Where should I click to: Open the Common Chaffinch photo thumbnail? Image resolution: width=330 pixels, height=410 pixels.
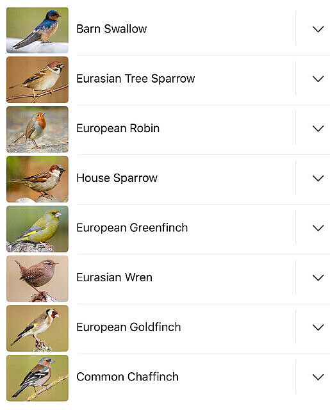[37, 378]
